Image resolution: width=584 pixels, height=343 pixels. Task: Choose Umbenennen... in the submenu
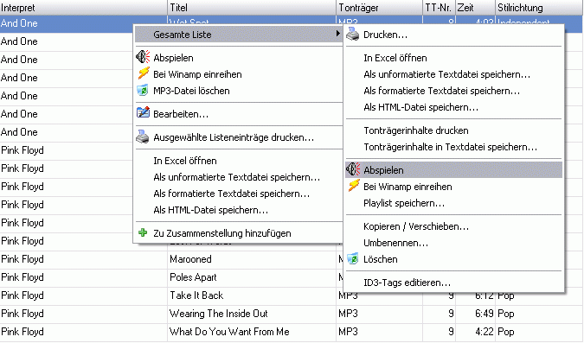coord(453,243)
